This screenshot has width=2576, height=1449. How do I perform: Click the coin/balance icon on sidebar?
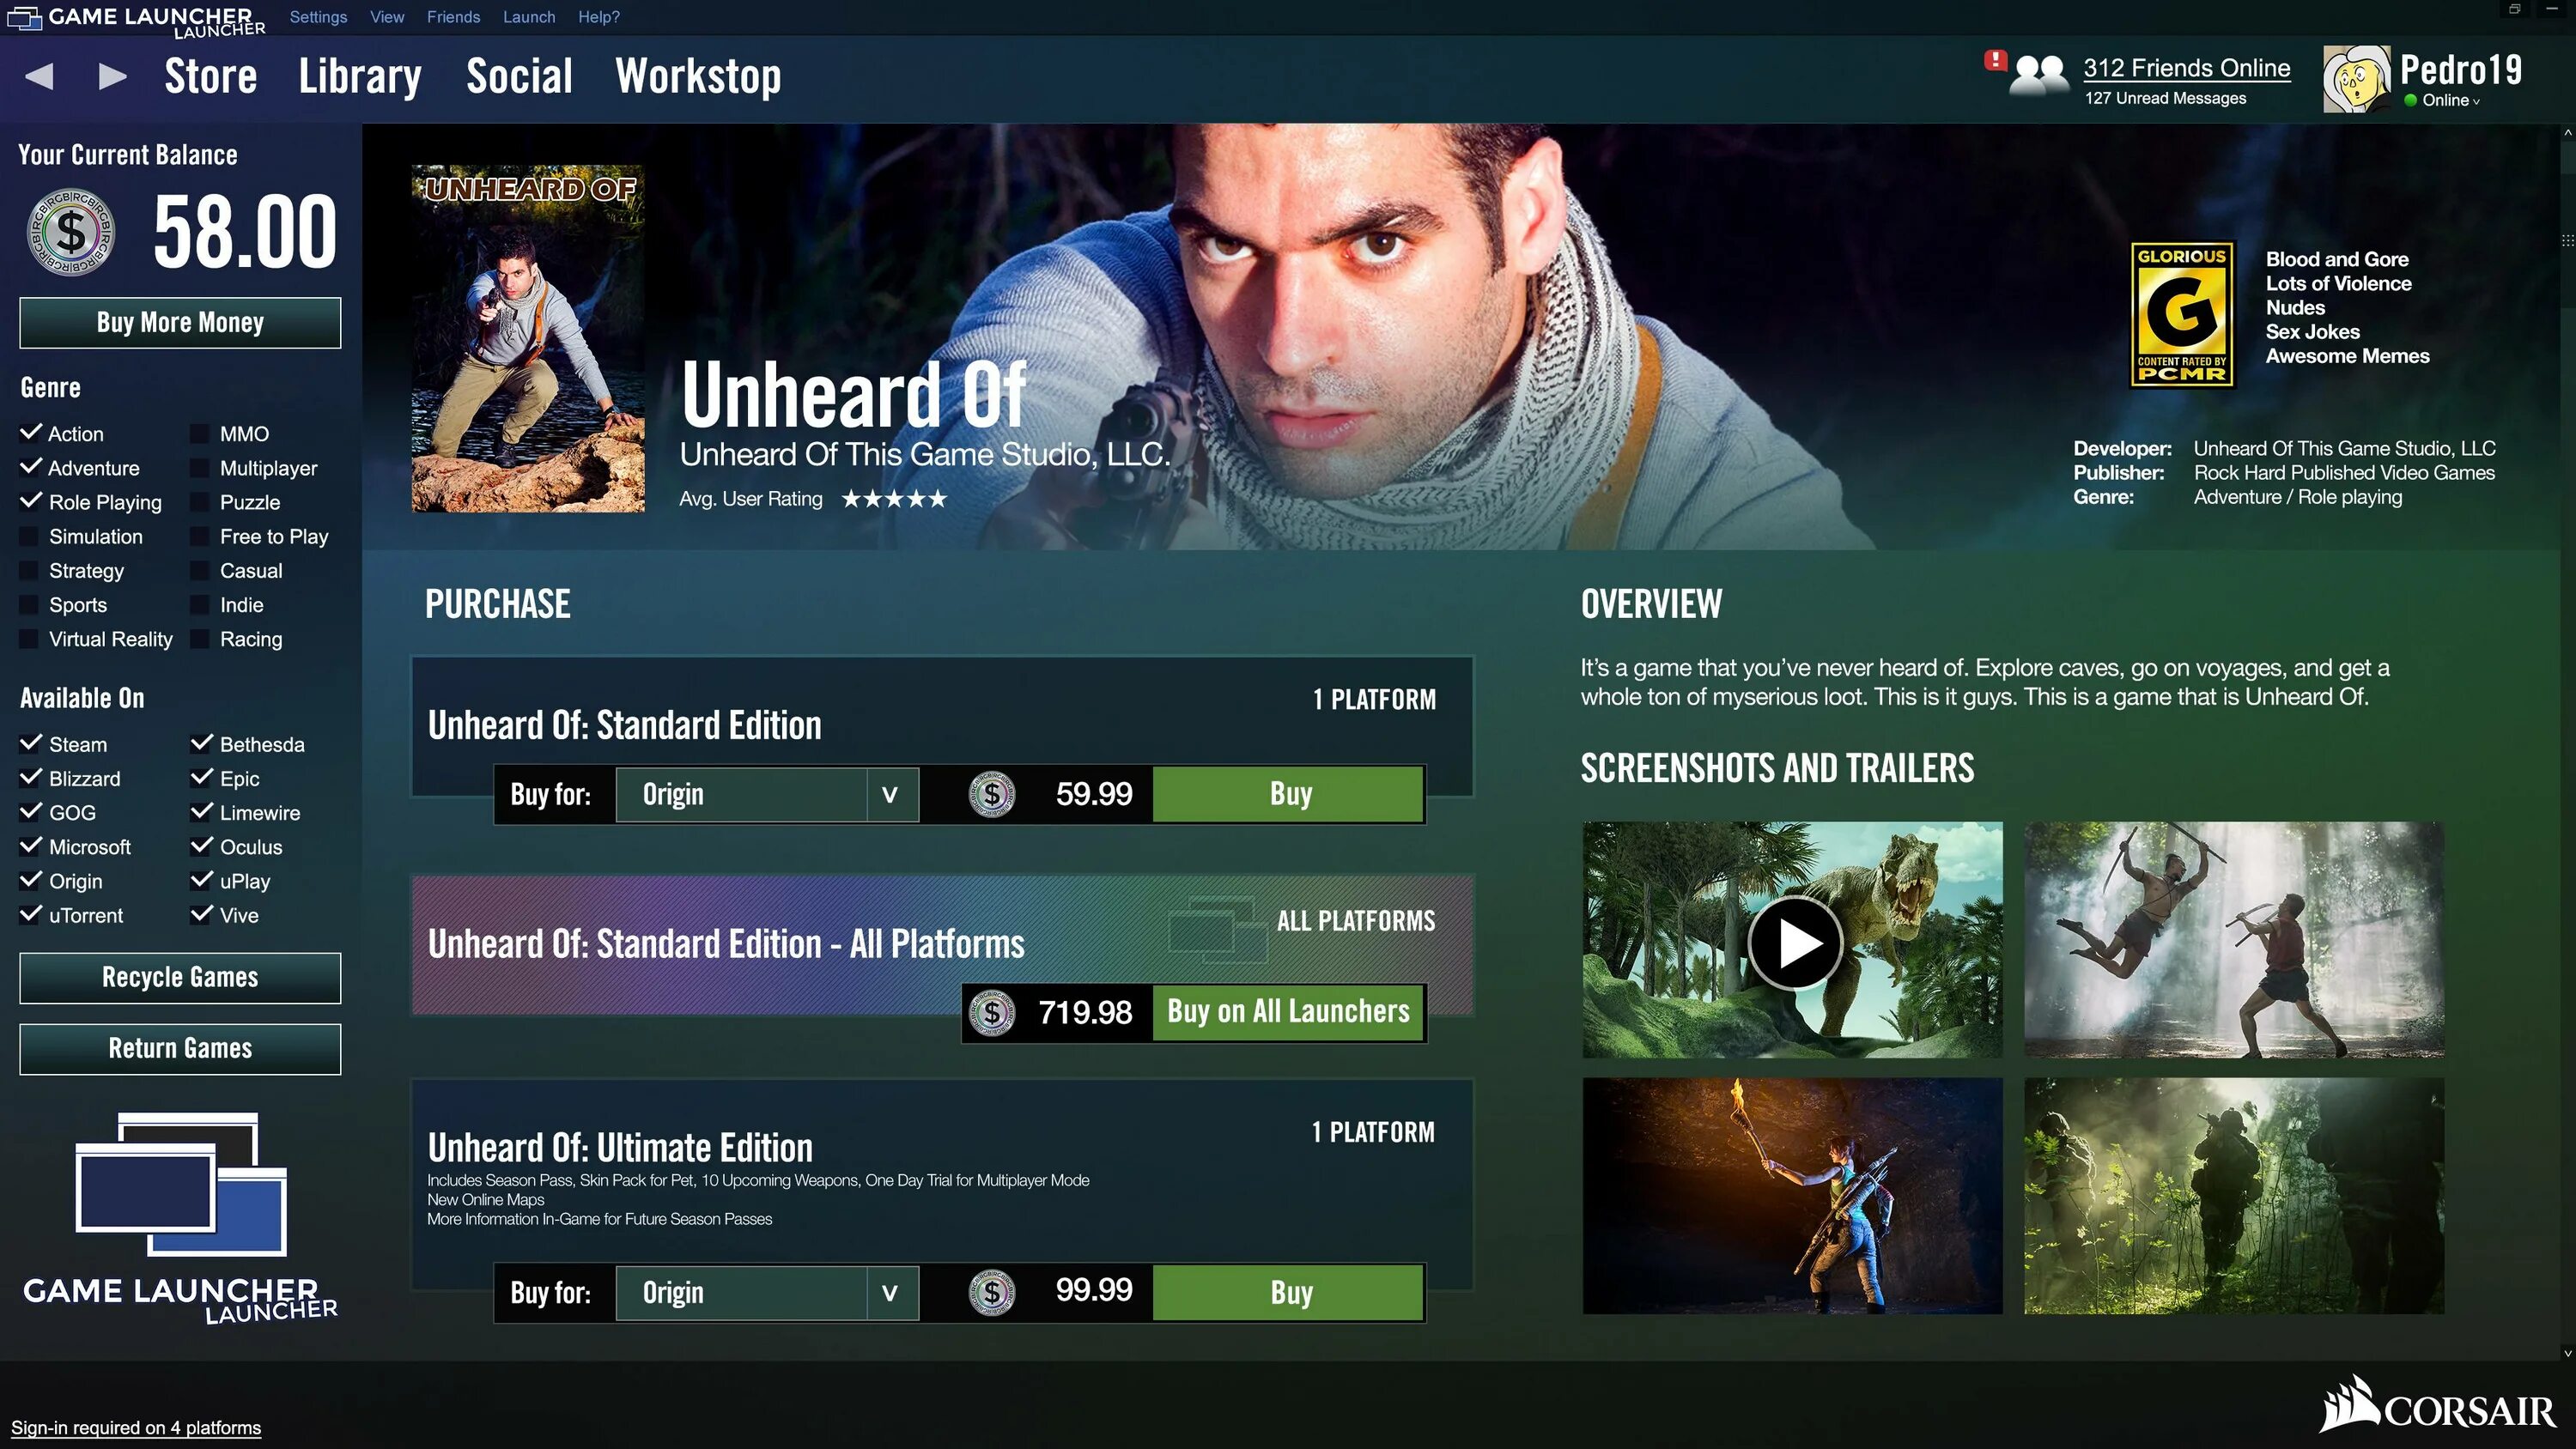coord(70,230)
